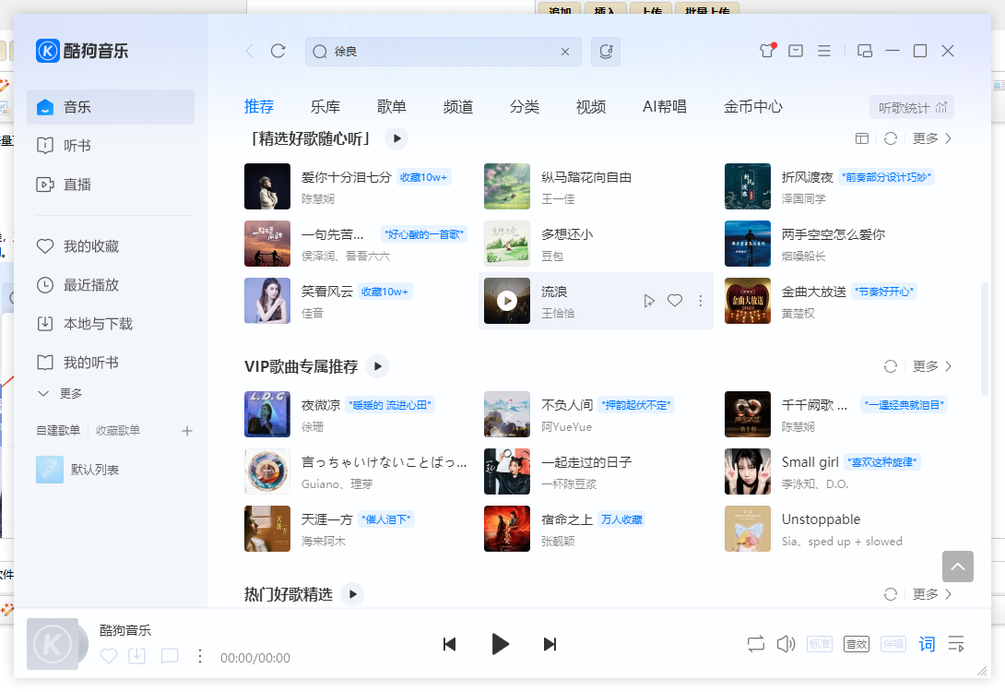Switch to the 乐库 tab
Screen dimensions: 1005x692
click(325, 106)
